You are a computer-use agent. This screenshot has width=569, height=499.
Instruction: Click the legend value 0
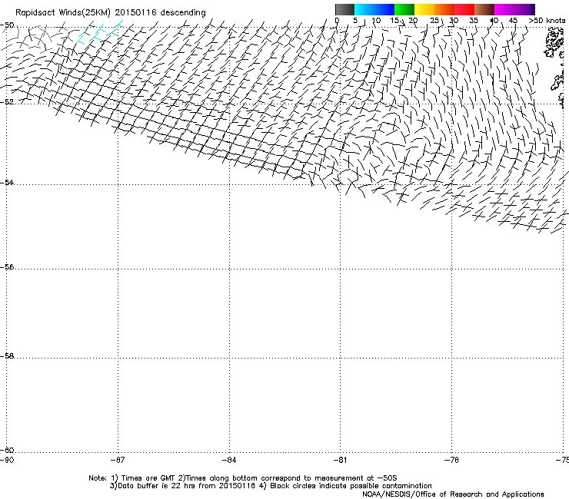pos(337,21)
